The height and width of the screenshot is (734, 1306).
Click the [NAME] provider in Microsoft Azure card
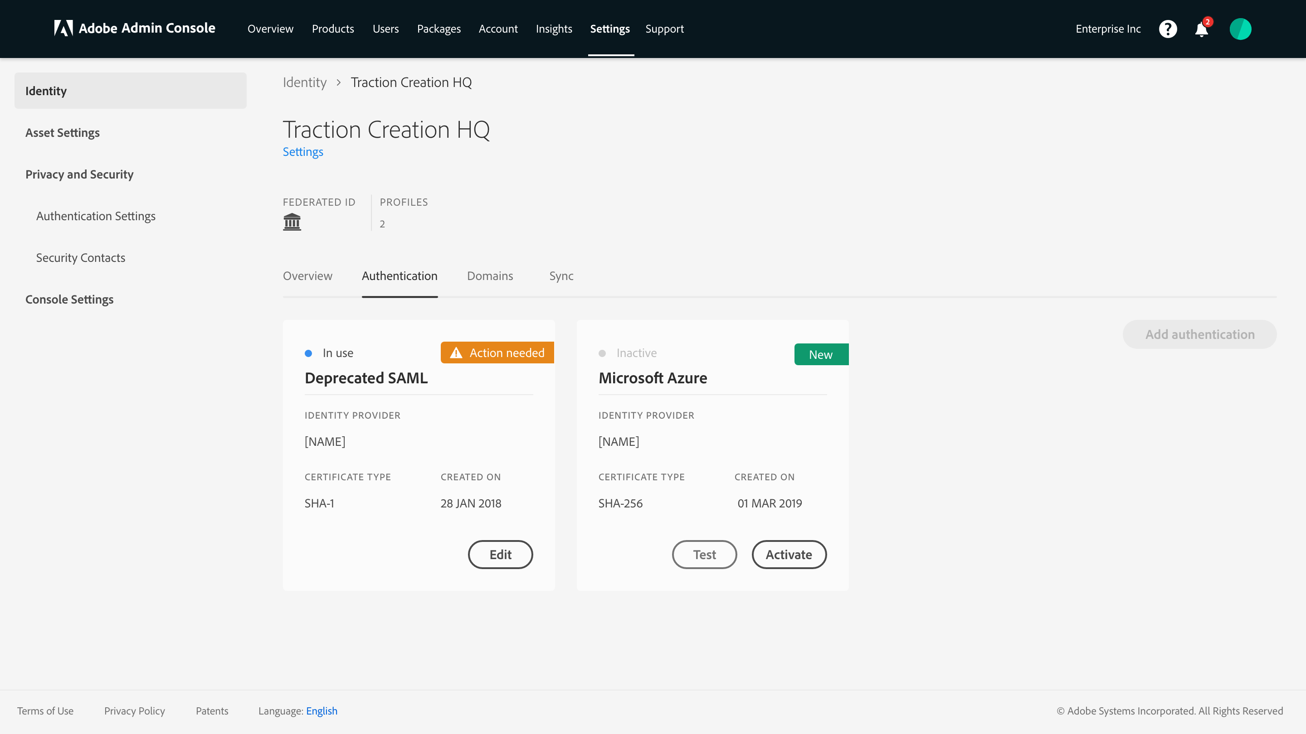pos(619,441)
